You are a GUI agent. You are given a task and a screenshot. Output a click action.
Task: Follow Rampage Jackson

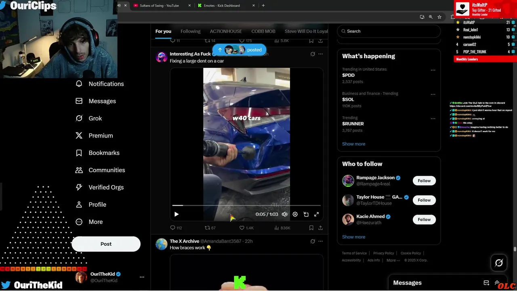424,181
